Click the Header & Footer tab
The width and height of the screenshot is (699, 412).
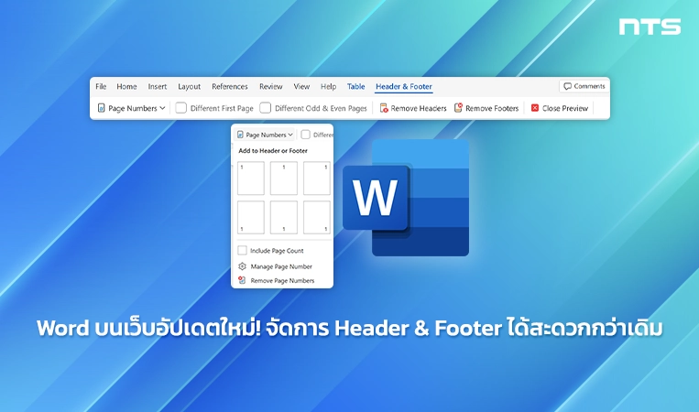[404, 86]
